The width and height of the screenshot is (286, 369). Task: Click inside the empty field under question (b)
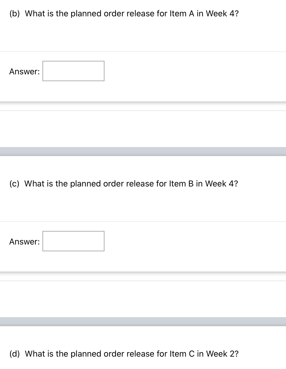point(73,71)
